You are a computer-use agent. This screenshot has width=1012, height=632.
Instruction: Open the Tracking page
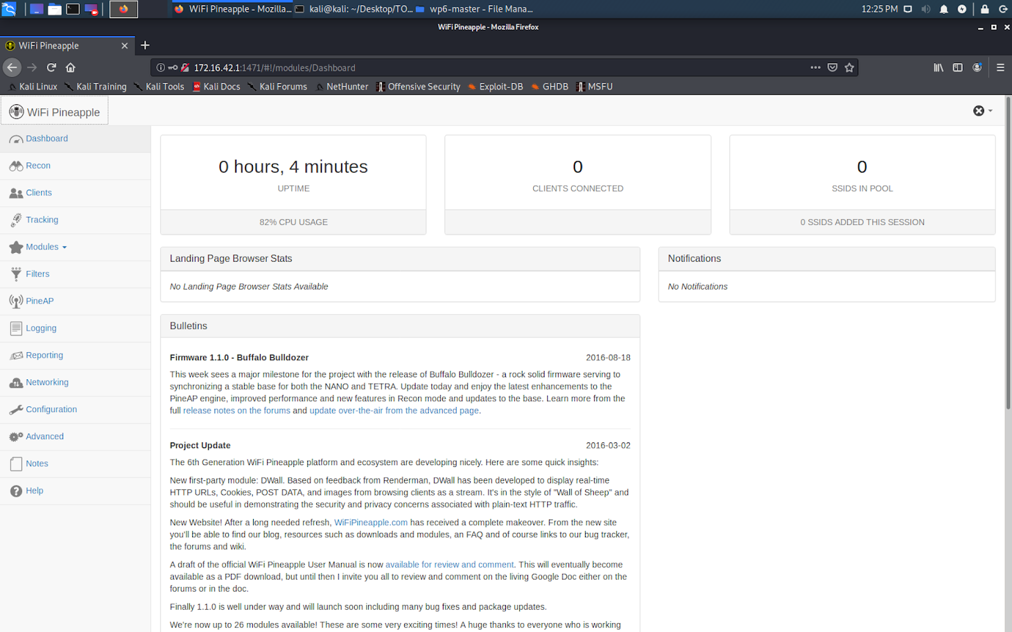(75, 221)
